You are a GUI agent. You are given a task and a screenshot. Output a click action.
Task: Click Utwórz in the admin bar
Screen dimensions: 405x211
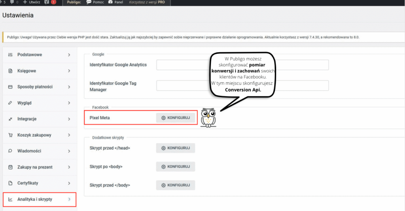pos(32,2)
